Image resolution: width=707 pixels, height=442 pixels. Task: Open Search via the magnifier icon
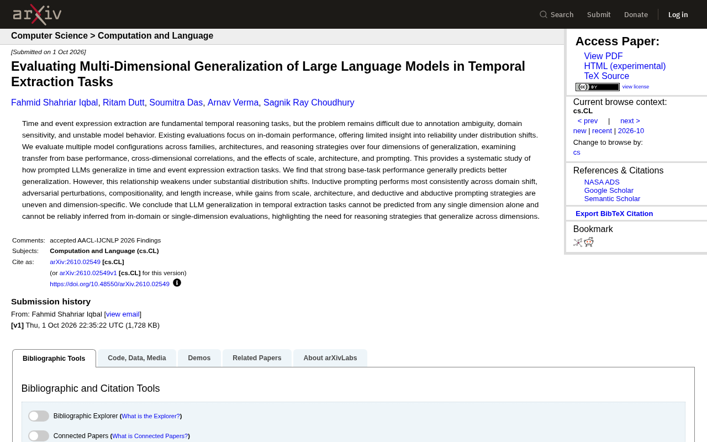[544, 14]
